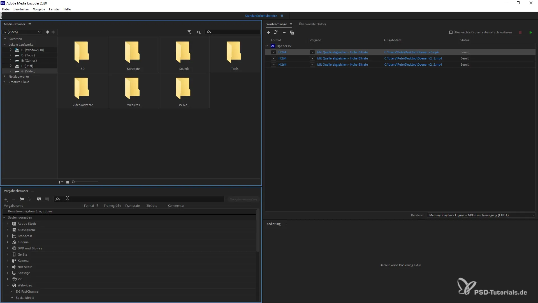The height and width of the screenshot is (303, 538).
Task: Select the Standardarbeitsbereich workspace label
Action: pos(261,16)
